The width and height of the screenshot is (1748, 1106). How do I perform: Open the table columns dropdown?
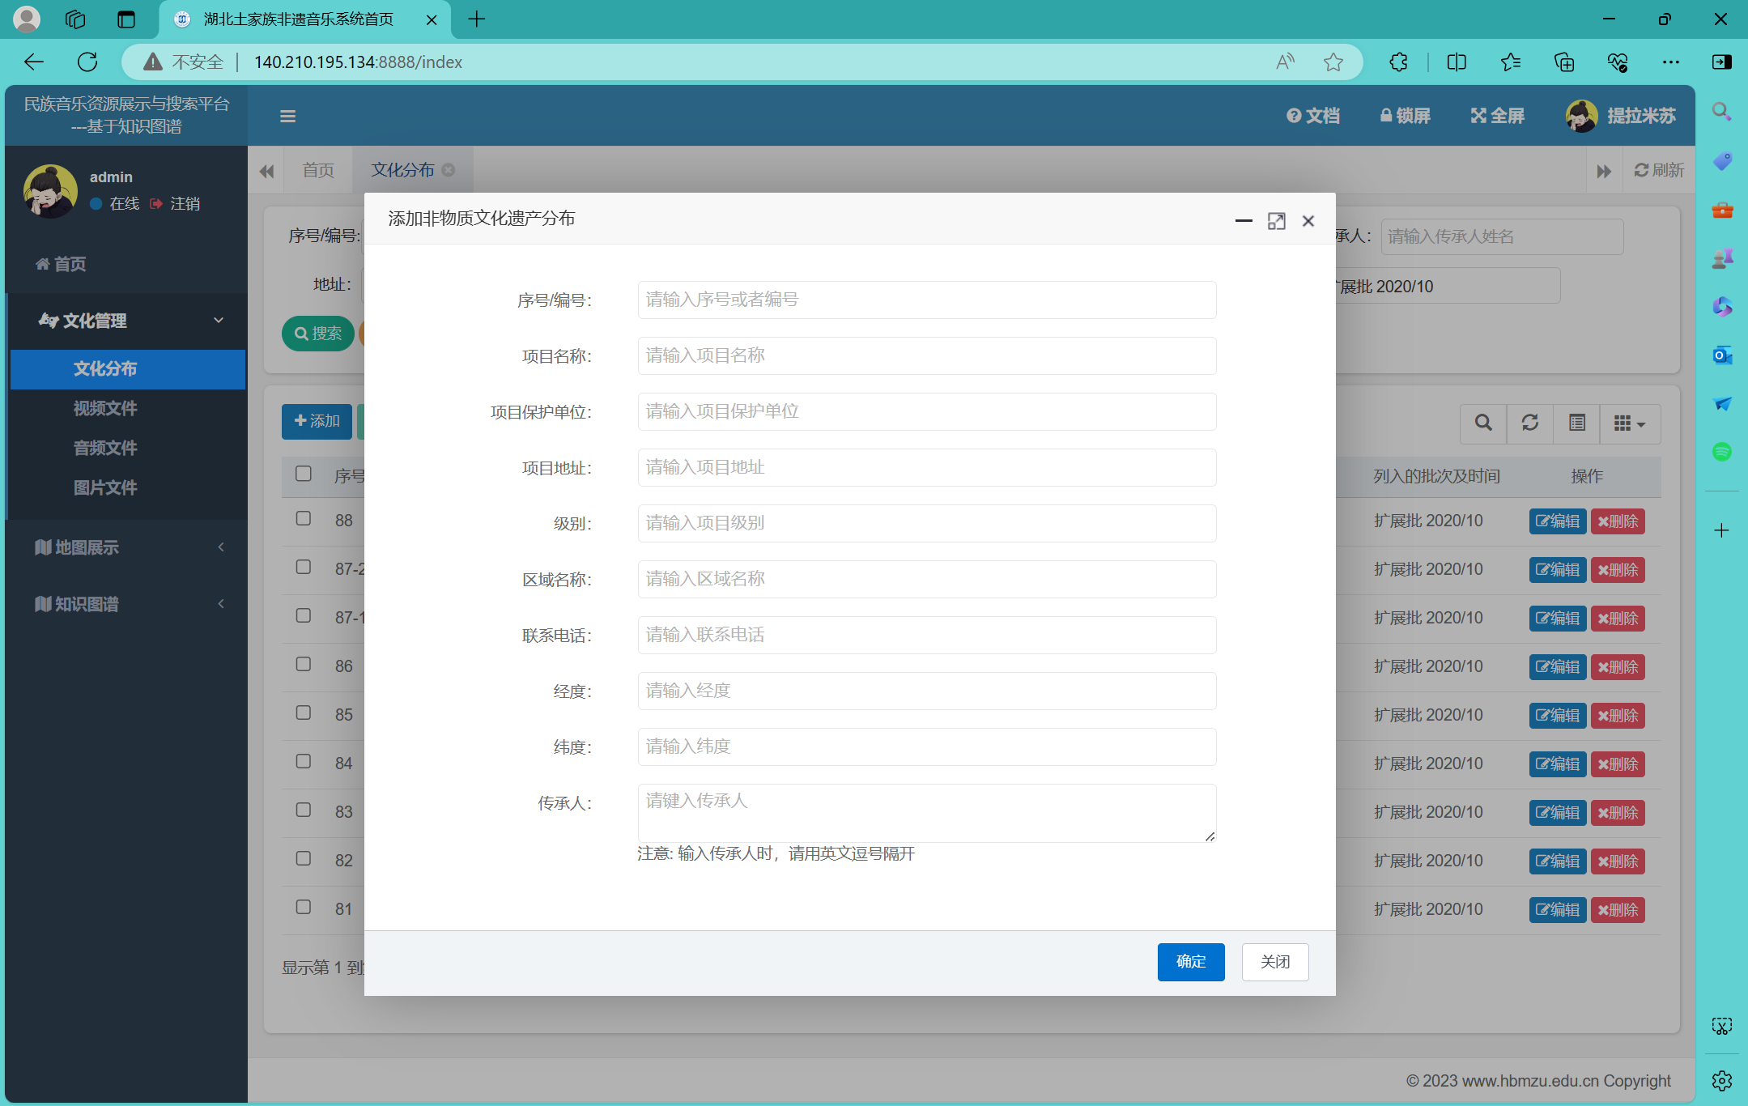tap(1630, 423)
